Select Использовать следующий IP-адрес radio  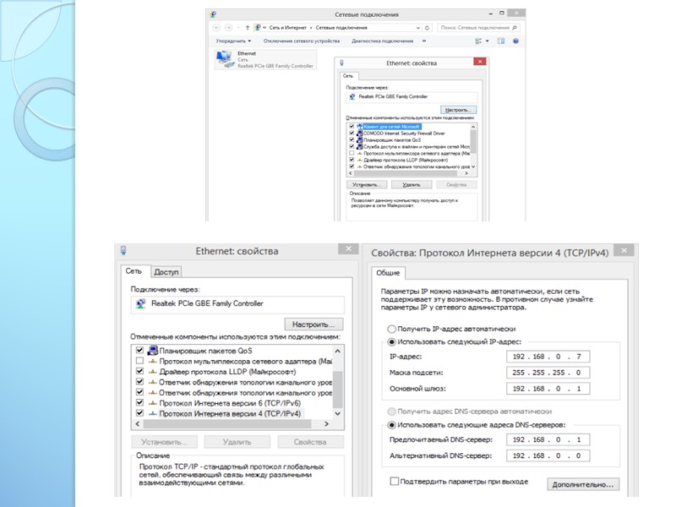(x=391, y=342)
